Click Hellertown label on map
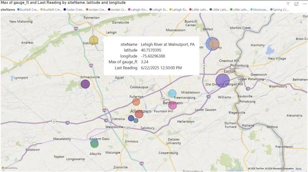The image size is (308, 172). (x=186, y=121)
